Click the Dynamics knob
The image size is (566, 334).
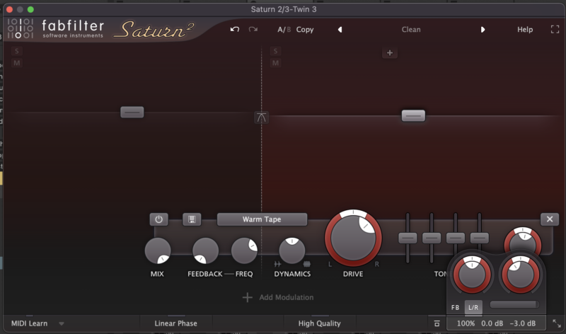292,250
